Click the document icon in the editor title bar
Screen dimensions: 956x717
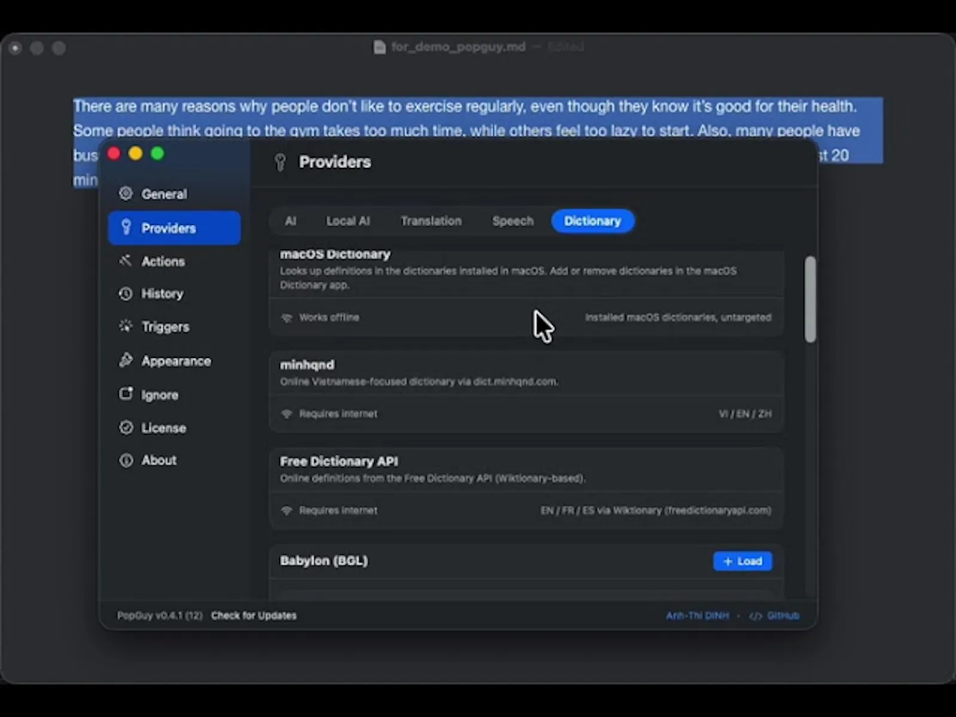point(379,47)
